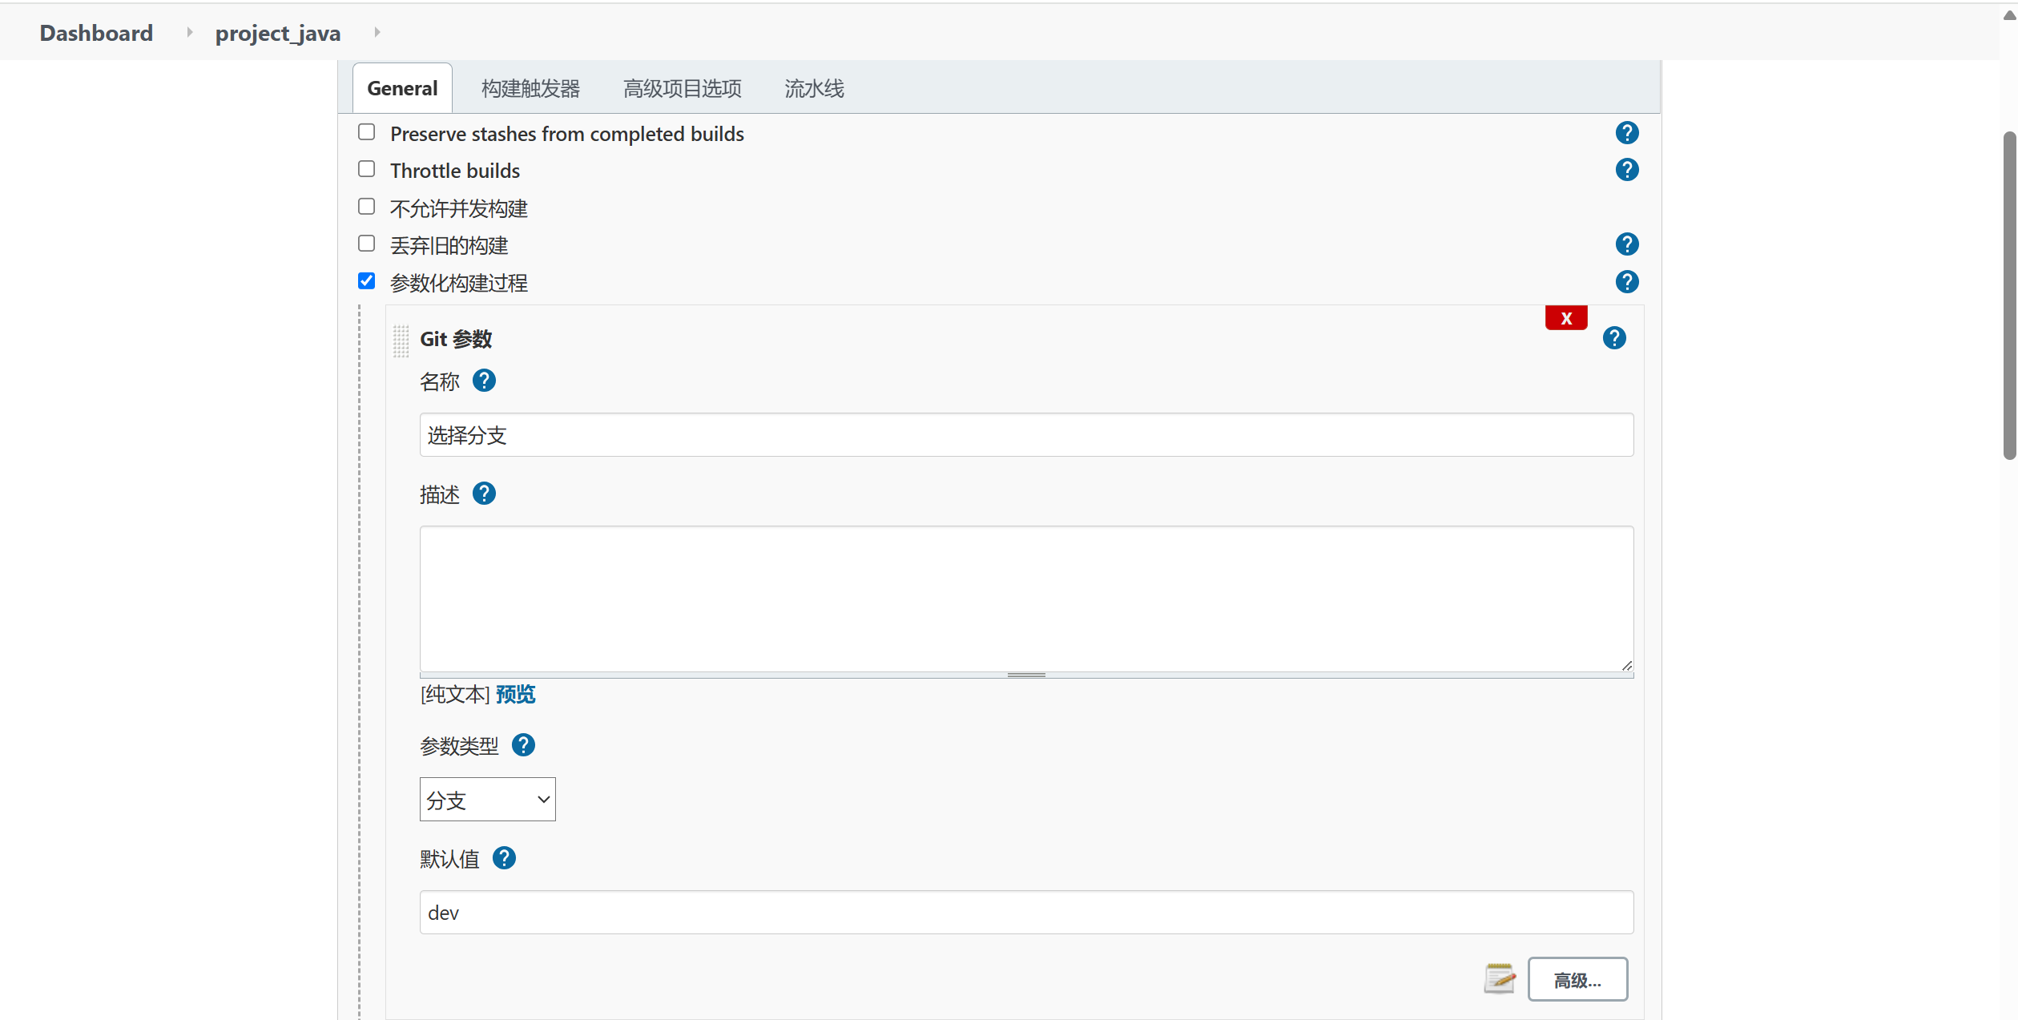The image size is (2018, 1020).
Task: Click notepad icon beside 高级 button
Action: tap(1499, 978)
